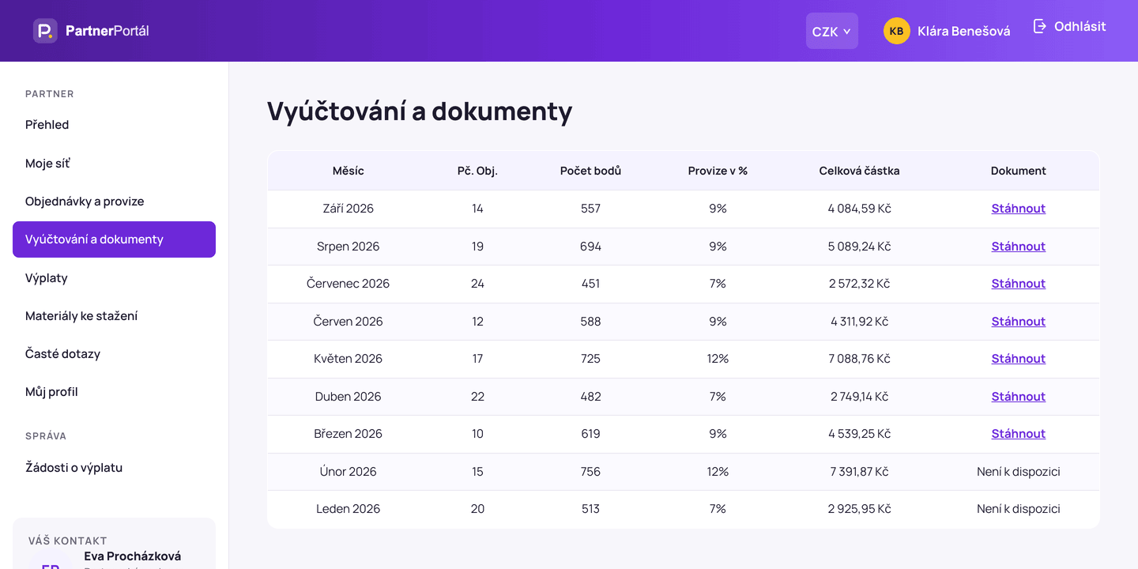The width and height of the screenshot is (1138, 569).
Task: Click the Počet bodů column header
Action: tap(590, 171)
